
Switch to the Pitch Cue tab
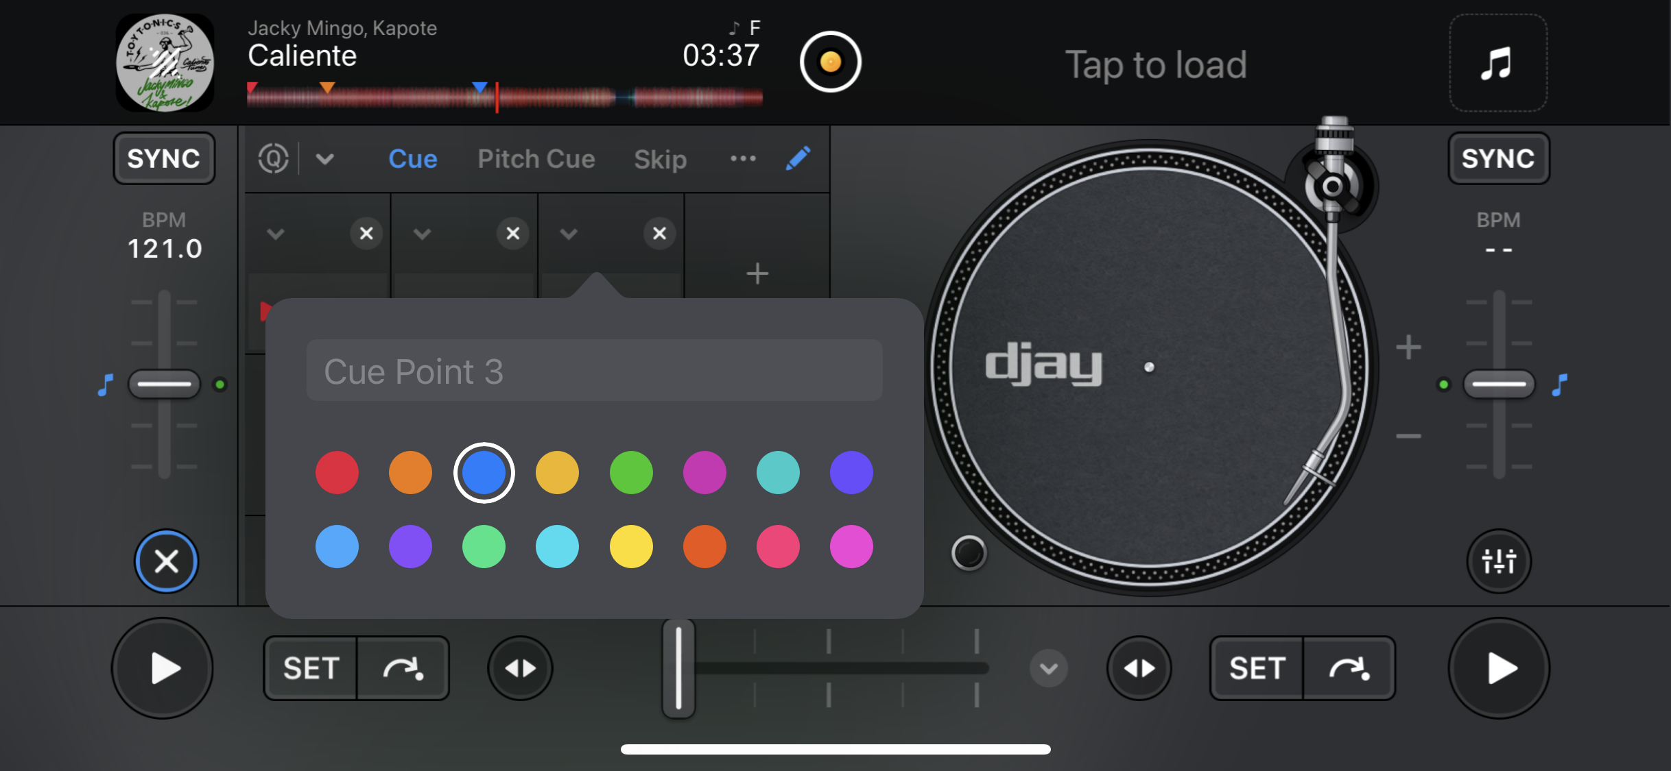click(536, 159)
